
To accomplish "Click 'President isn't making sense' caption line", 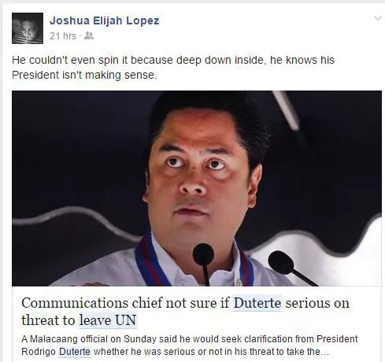I will pyautogui.click(x=84, y=75).
